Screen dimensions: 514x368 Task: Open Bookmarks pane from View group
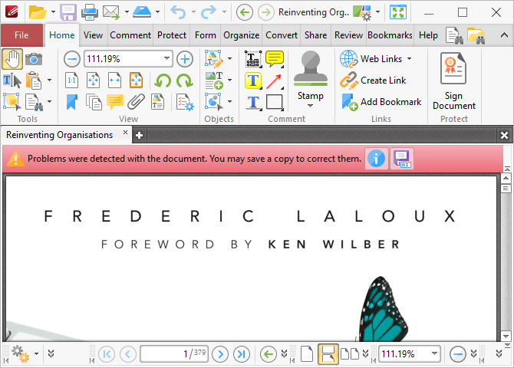pyautogui.click(x=72, y=102)
